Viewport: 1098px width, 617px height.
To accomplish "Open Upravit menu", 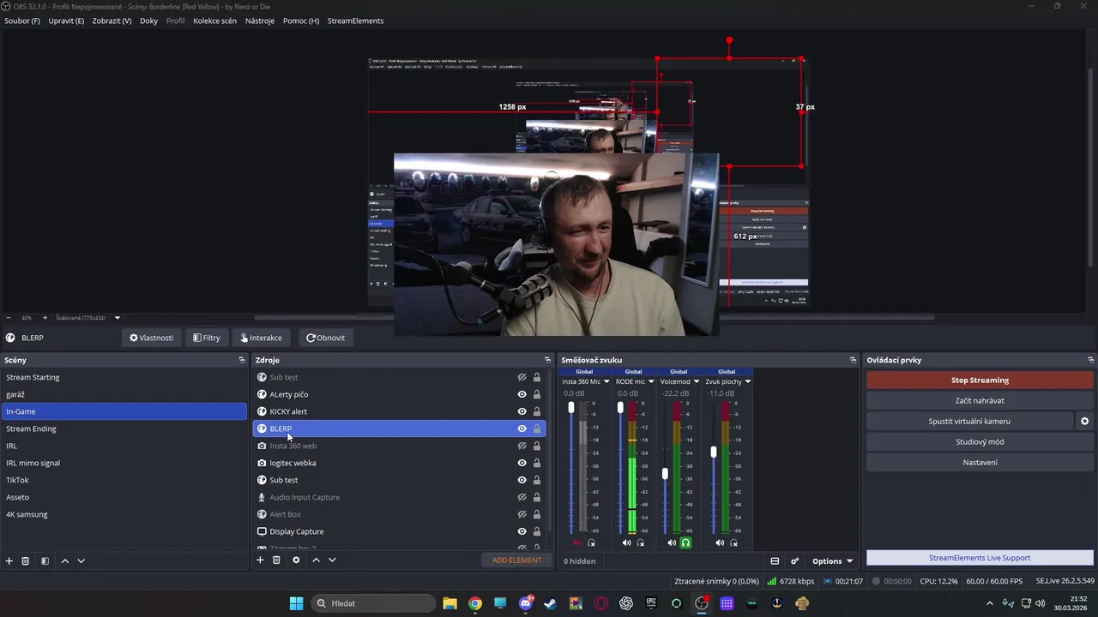I will click(x=66, y=21).
